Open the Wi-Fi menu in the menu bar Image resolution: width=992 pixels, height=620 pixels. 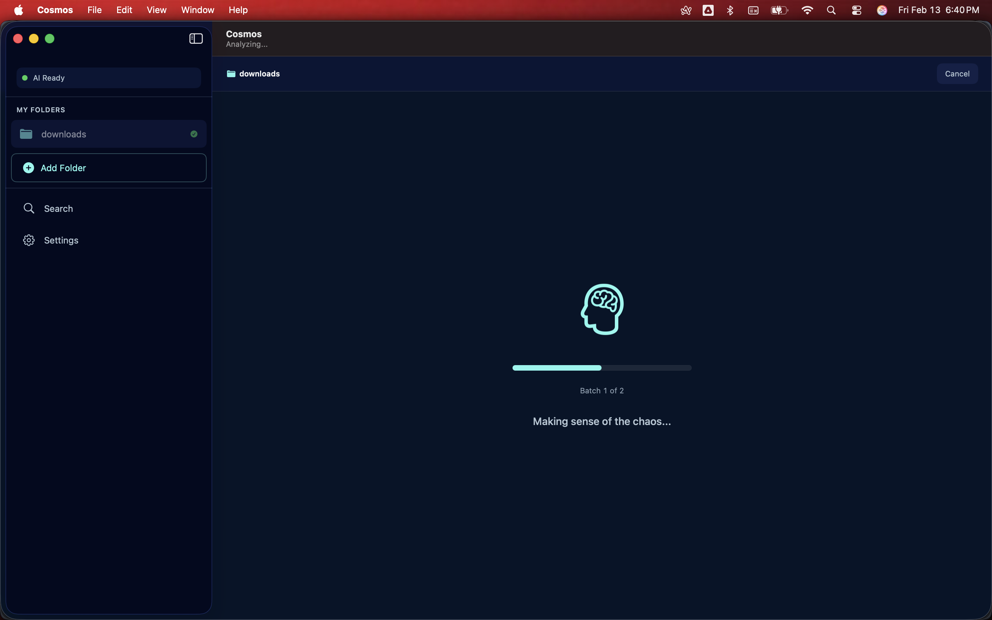pyautogui.click(x=806, y=10)
